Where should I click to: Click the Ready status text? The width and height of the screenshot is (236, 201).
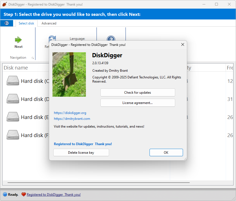coord(13,195)
